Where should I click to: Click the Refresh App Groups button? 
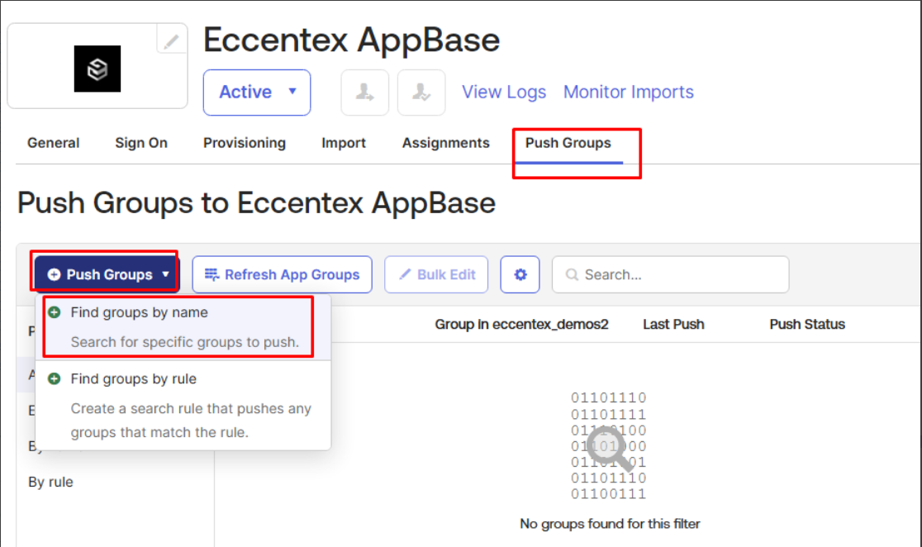[283, 274]
